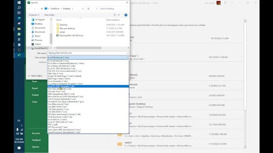Go up one folder level arrow
The width and height of the screenshot is (273, 153).
[x=42, y=8]
